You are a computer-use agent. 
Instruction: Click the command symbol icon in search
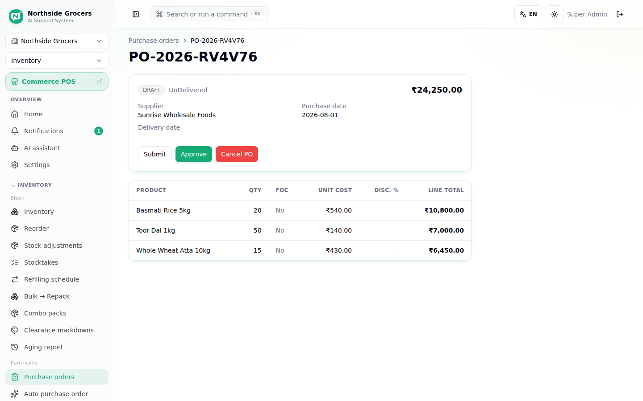[159, 14]
